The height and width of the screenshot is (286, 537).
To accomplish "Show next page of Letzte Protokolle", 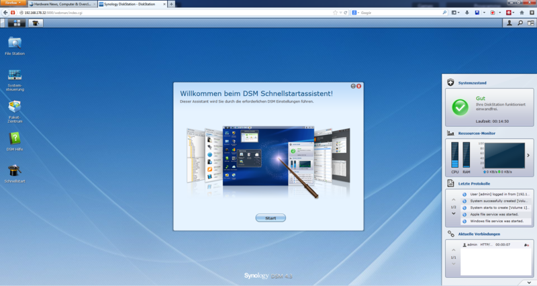I will point(454,213).
